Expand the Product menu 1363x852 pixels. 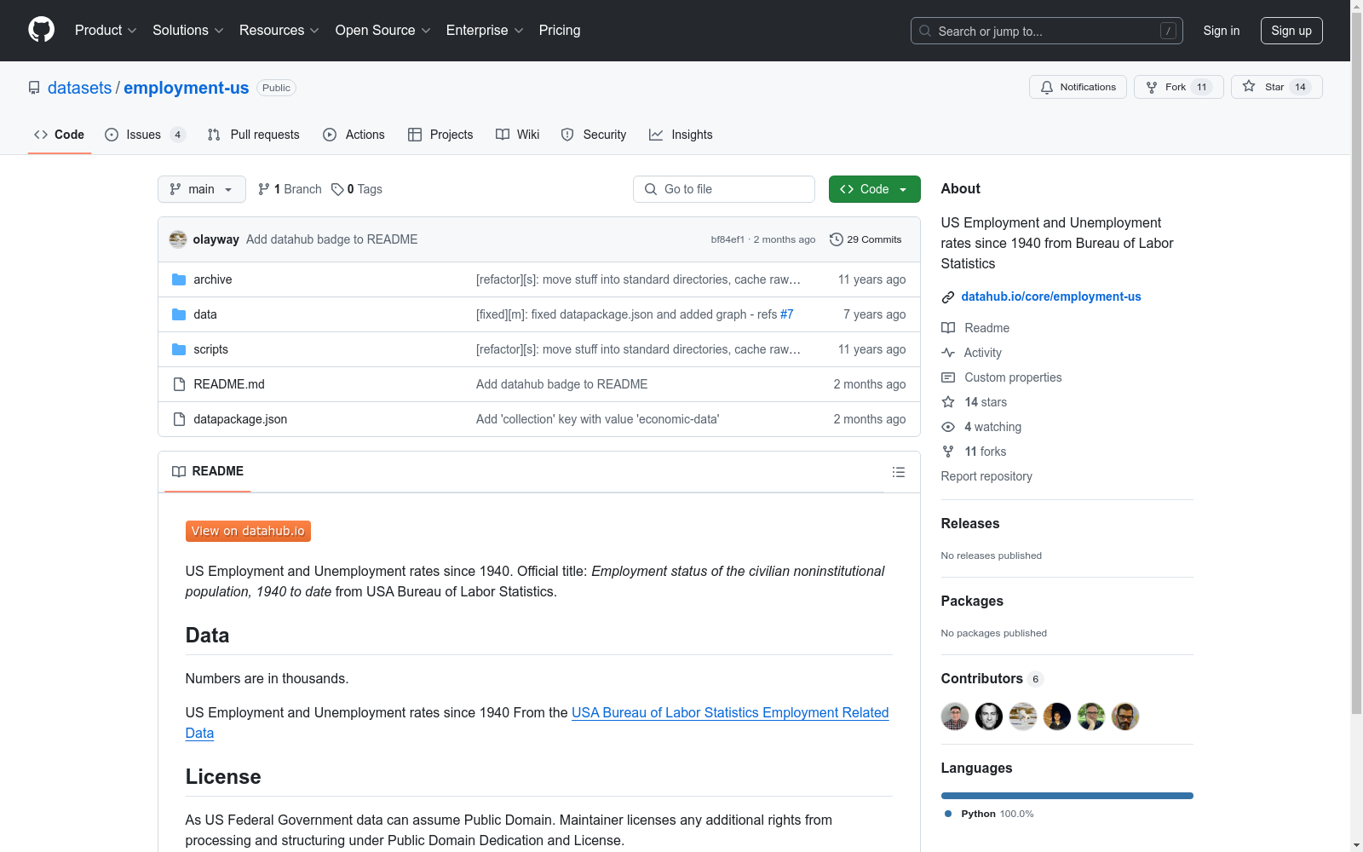click(106, 31)
